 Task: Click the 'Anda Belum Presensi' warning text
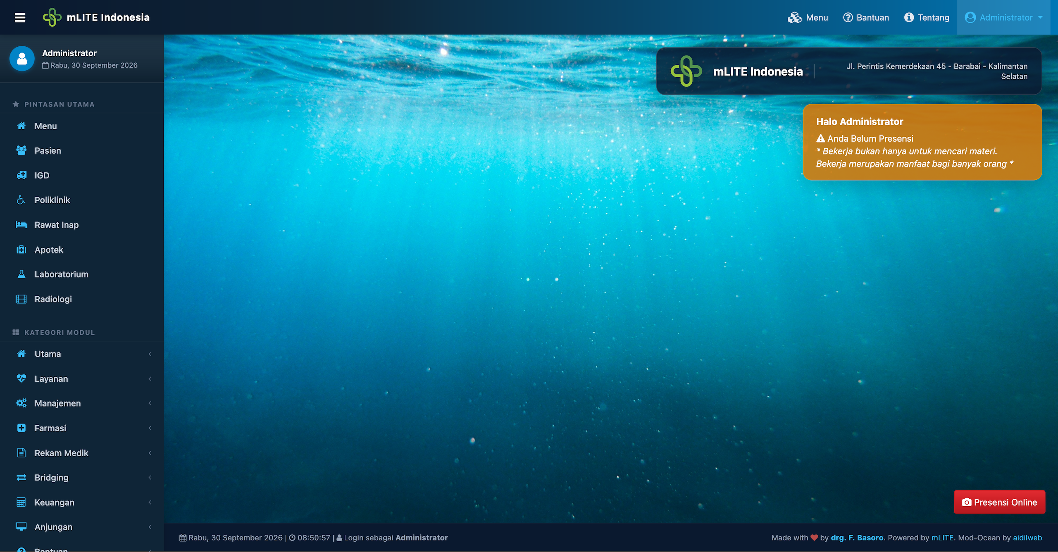[x=870, y=138]
